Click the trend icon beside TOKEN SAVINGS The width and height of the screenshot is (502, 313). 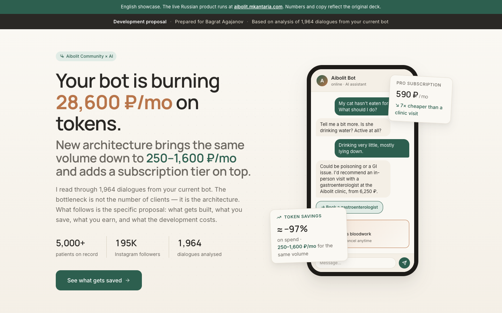(279, 217)
